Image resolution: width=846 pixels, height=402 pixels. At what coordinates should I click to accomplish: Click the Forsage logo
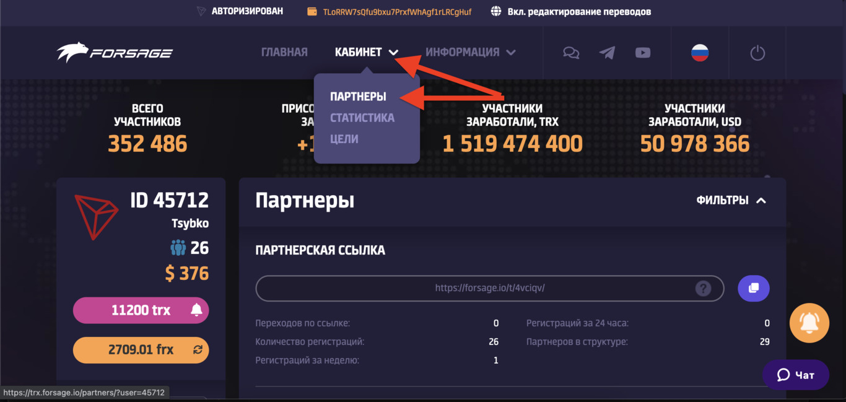click(115, 53)
